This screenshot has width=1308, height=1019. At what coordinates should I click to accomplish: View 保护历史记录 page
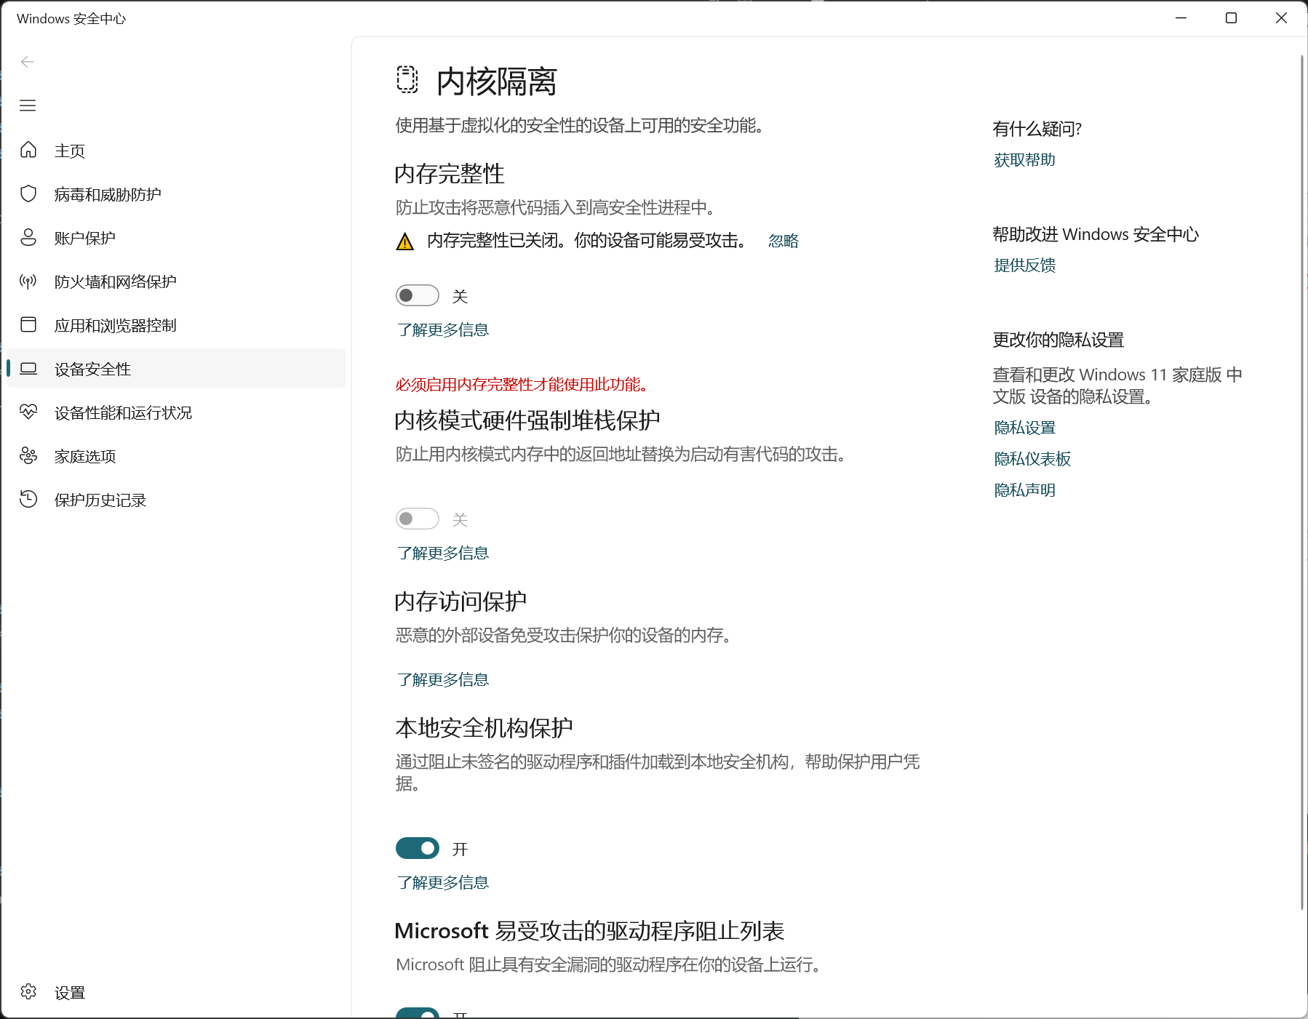tap(176, 500)
